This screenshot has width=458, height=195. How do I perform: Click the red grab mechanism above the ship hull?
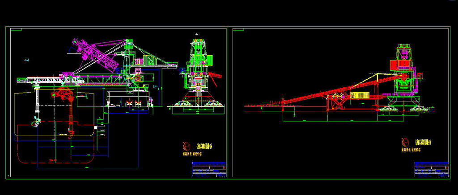coord(63,93)
